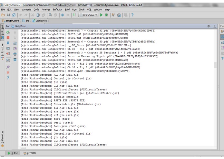Open the Refactor menu
Image resolution: width=224 pixels, height=159 pixels.
click(57, 10)
